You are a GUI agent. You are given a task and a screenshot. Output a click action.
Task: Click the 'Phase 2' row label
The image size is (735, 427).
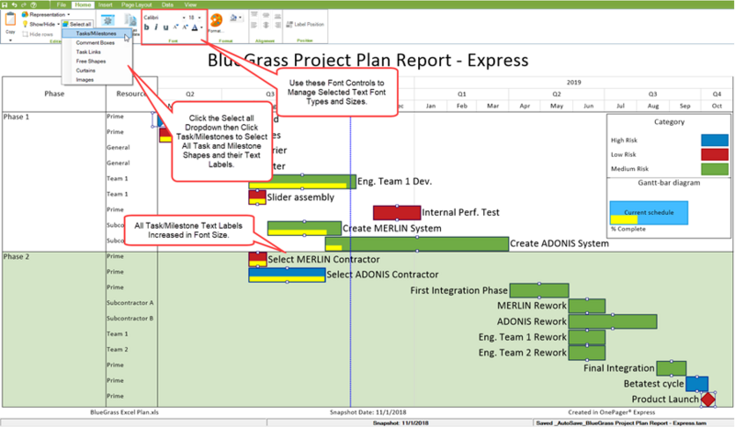pyautogui.click(x=16, y=257)
